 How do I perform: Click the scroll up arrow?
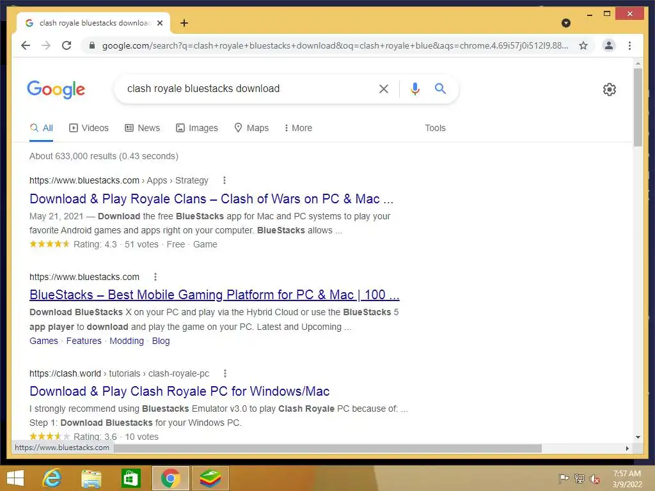(x=638, y=63)
